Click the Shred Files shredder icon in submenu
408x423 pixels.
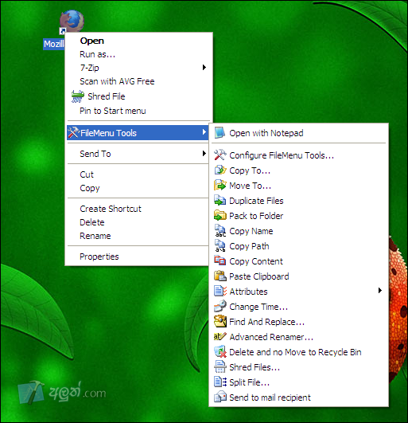click(220, 366)
